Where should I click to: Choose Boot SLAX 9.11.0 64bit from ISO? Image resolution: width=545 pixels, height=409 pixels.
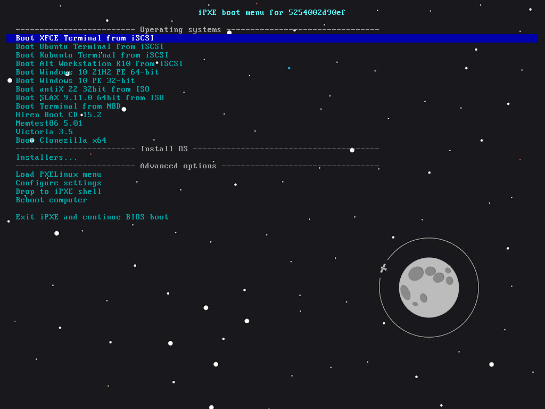89,98
